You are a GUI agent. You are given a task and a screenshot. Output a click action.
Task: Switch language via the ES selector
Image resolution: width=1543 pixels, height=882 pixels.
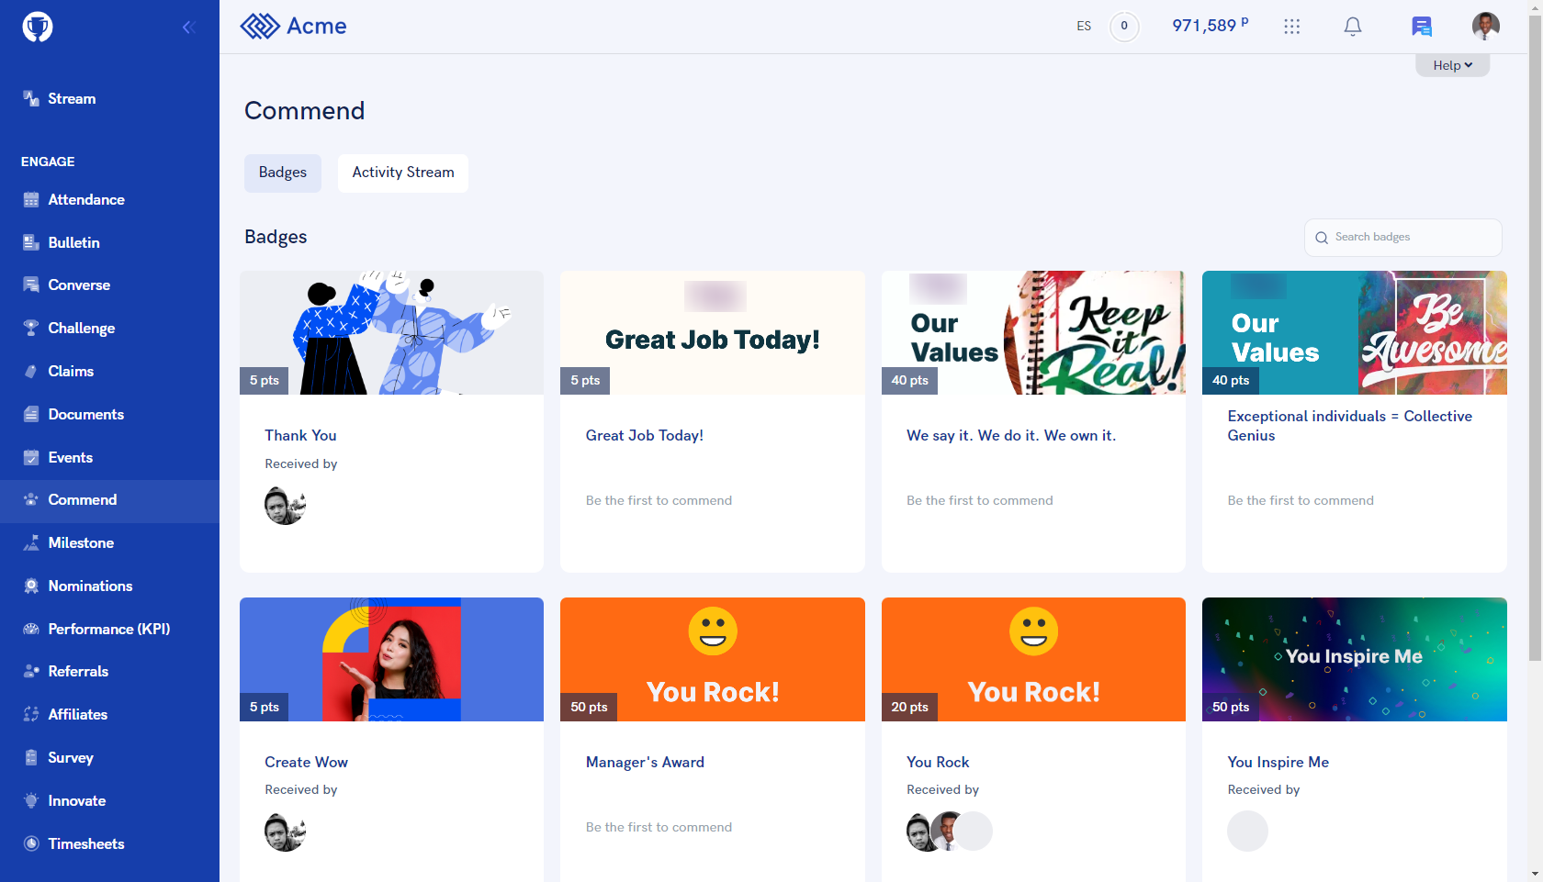click(1084, 27)
